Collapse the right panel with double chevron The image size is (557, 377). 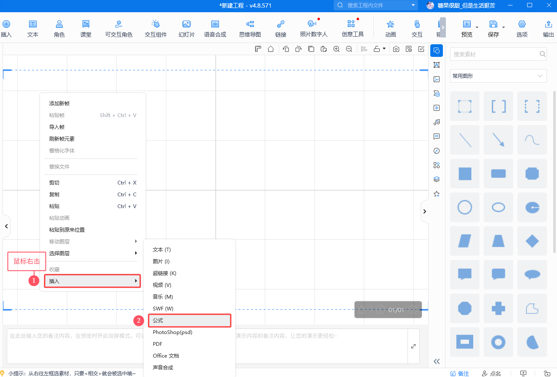click(437, 361)
